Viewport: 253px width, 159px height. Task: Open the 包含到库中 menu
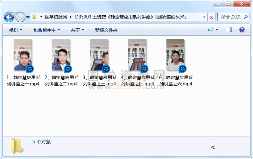(47, 30)
